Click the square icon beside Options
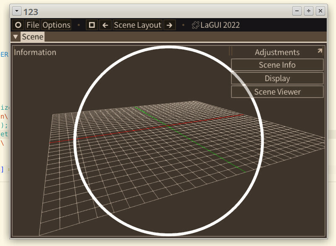The height and width of the screenshot is (246, 336). pos(92,25)
